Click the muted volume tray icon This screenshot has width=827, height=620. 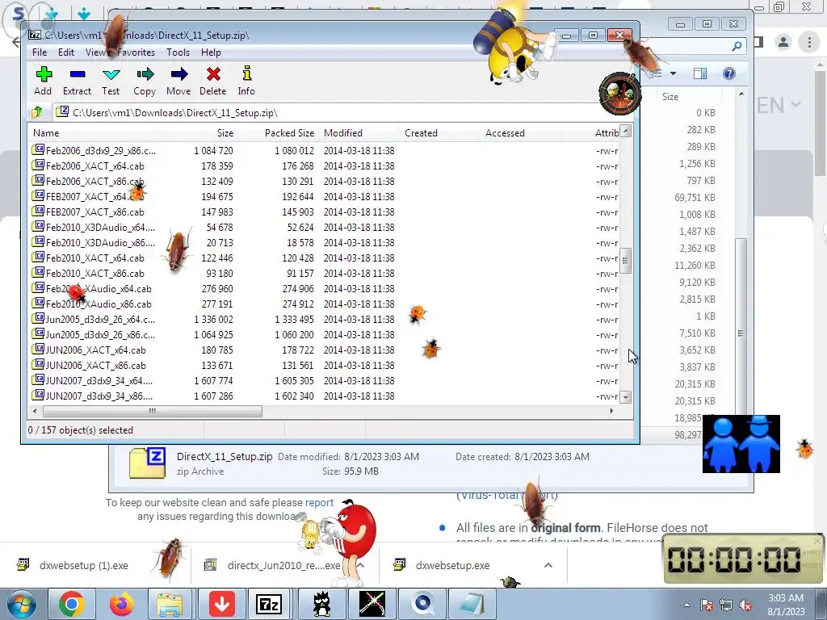point(745,605)
